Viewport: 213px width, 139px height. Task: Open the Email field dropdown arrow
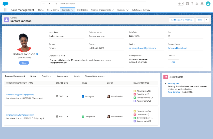tap(134, 44)
